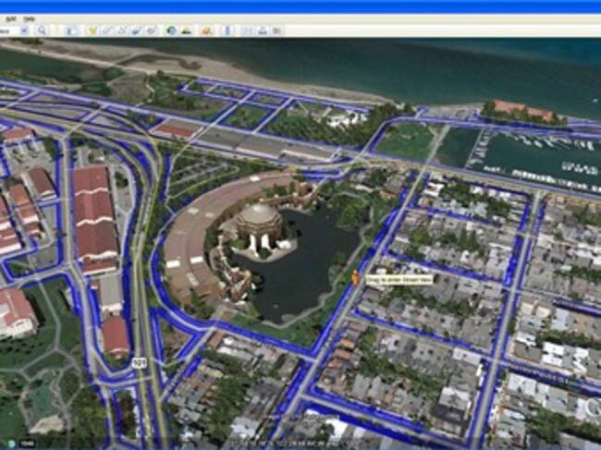The height and width of the screenshot is (450, 601).
Task: Click the Record a Tour icon
Action: (152, 30)
